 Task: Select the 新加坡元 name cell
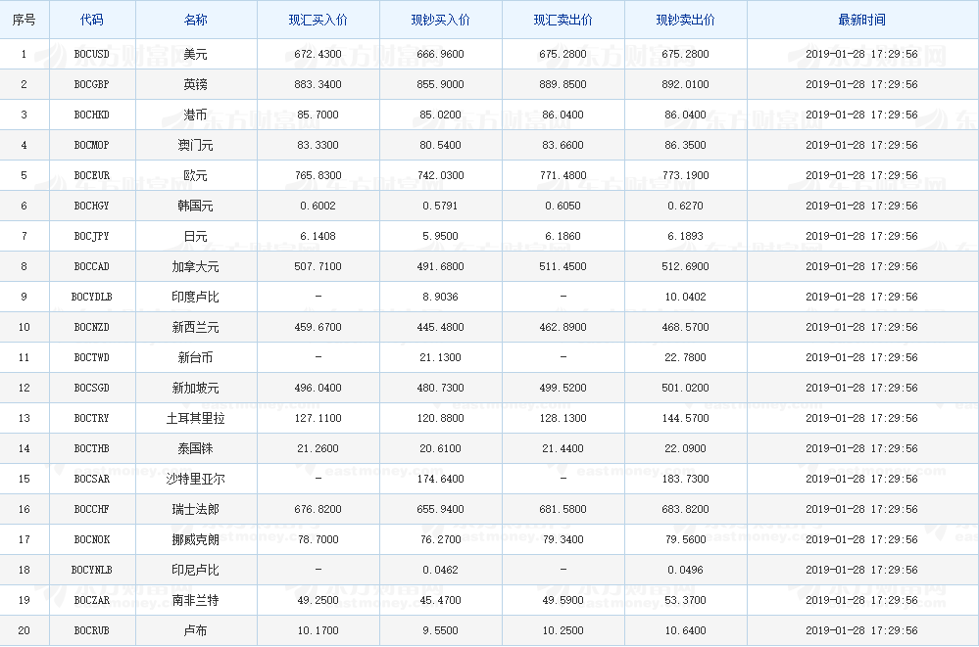click(195, 388)
